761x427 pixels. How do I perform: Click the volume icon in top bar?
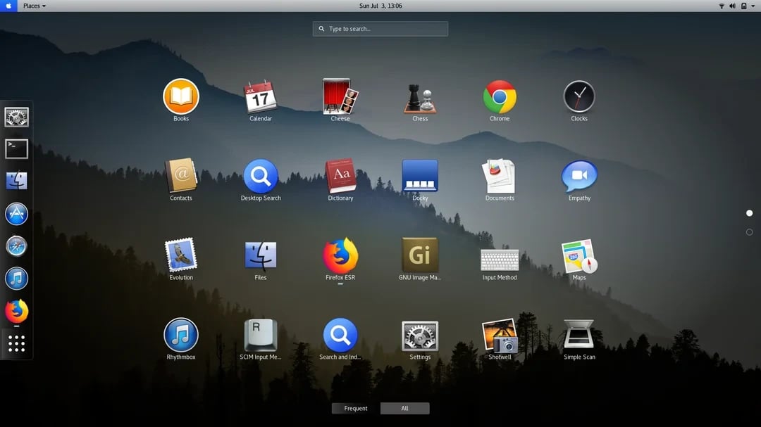[732, 6]
